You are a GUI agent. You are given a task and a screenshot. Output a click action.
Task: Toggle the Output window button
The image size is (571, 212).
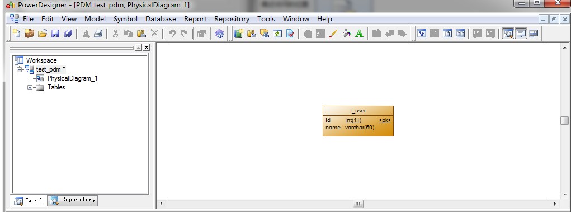click(x=521, y=34)
